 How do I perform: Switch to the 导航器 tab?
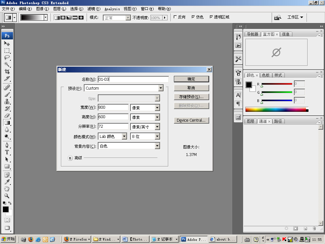tap(252, 34)
